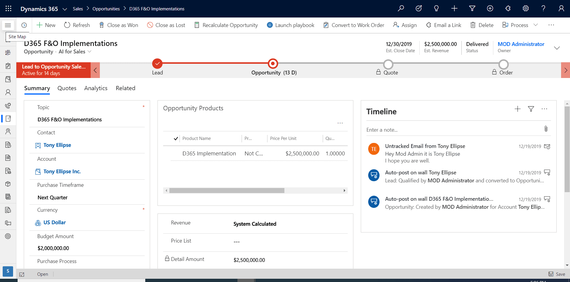Open the Related tab
The image size is (570, 282).
pos(125,88)
